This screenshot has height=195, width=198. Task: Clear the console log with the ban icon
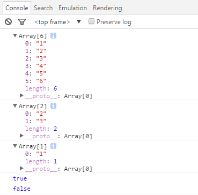tap(8, 22)
